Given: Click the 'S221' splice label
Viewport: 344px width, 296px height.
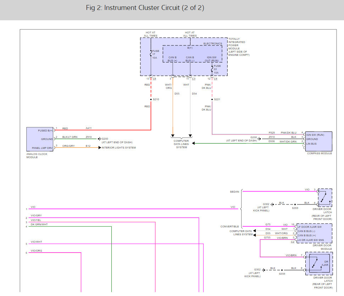Looking at the screenshot, I should click(217, 99).
